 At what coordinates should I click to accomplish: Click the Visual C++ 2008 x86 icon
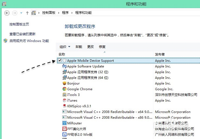pos(64,117)
